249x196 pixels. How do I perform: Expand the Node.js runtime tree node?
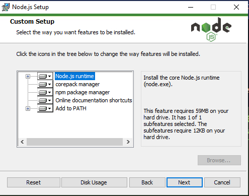click(x=28, y=76)
